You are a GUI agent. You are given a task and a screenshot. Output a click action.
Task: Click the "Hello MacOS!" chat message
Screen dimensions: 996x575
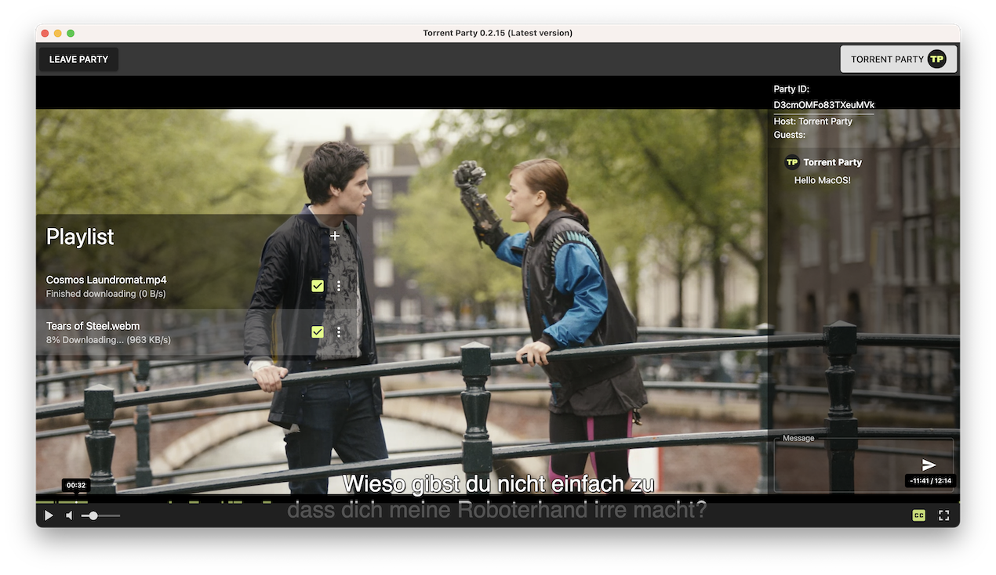pyautogui.click(x=823, y=180)
